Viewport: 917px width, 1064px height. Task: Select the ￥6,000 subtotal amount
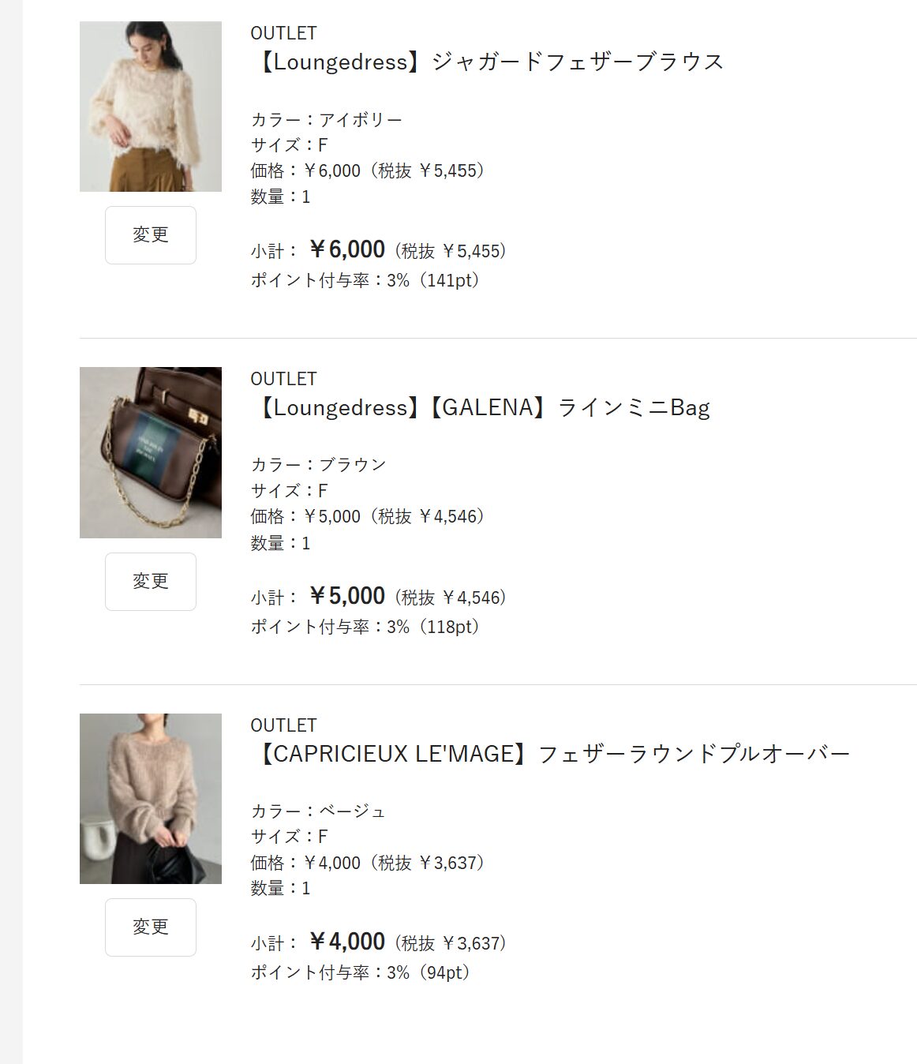[346, 249]
